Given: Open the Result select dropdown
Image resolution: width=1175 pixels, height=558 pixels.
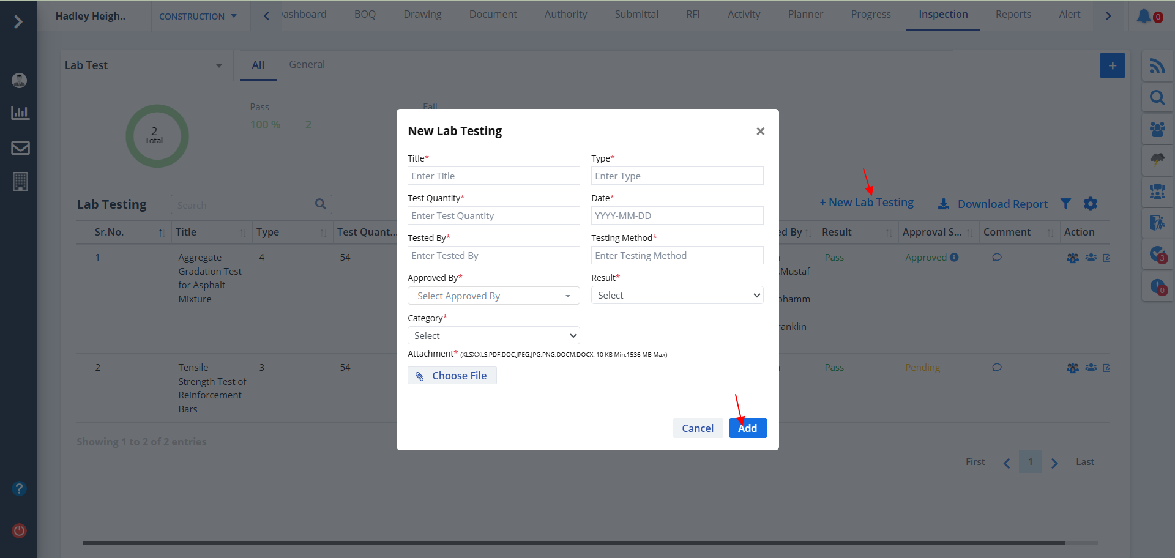Looking at the screenshot, I should pyautogui.click(x=677, y=296).
